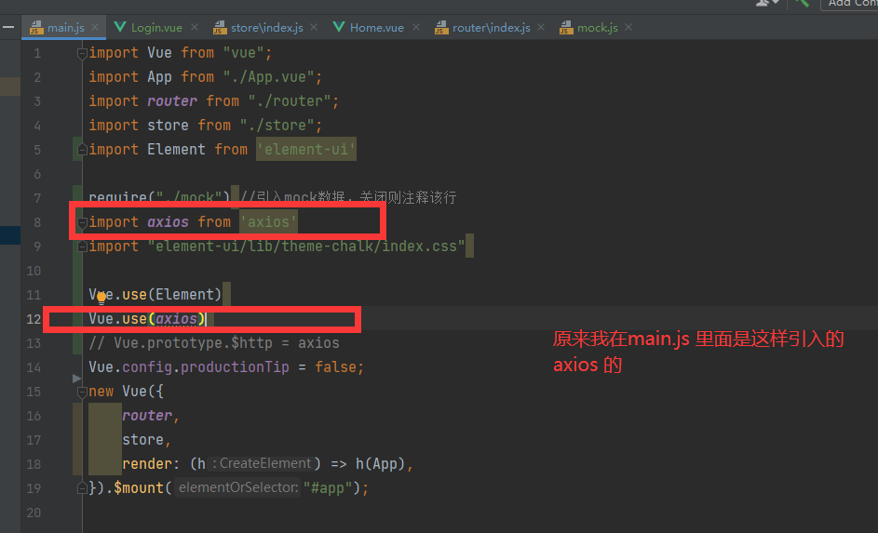The width and height of the screenshot is (878, 533).
Task: Toggle the closing fold marker at line 19
Action: click(82, 487)
